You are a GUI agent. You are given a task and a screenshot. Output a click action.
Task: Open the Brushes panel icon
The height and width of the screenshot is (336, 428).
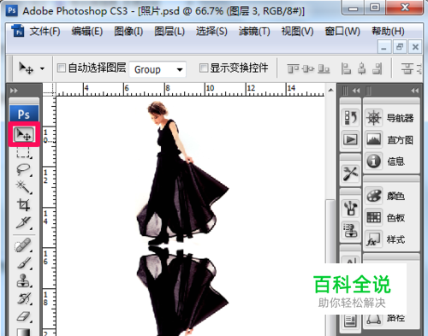coord(351,208)
